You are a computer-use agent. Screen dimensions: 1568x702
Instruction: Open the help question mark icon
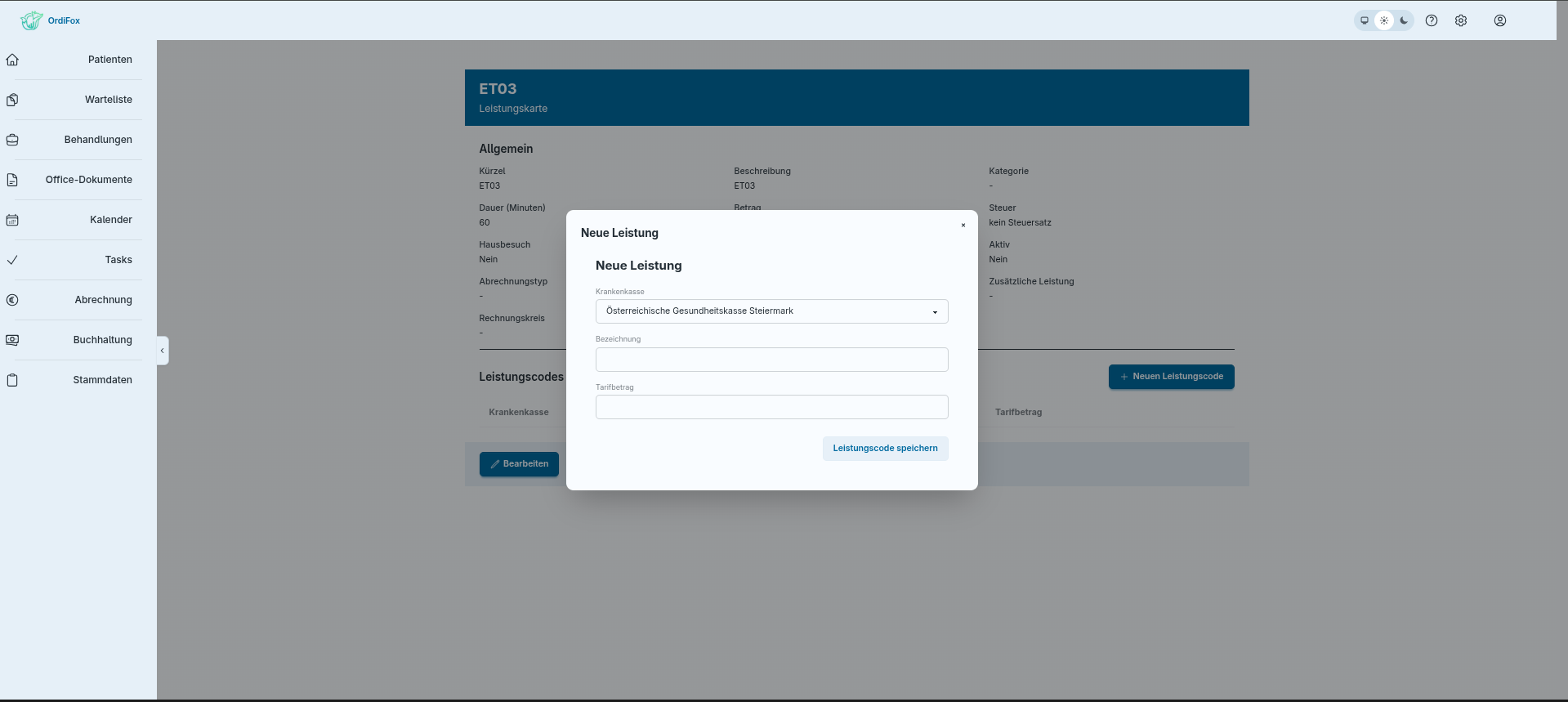1432,20
